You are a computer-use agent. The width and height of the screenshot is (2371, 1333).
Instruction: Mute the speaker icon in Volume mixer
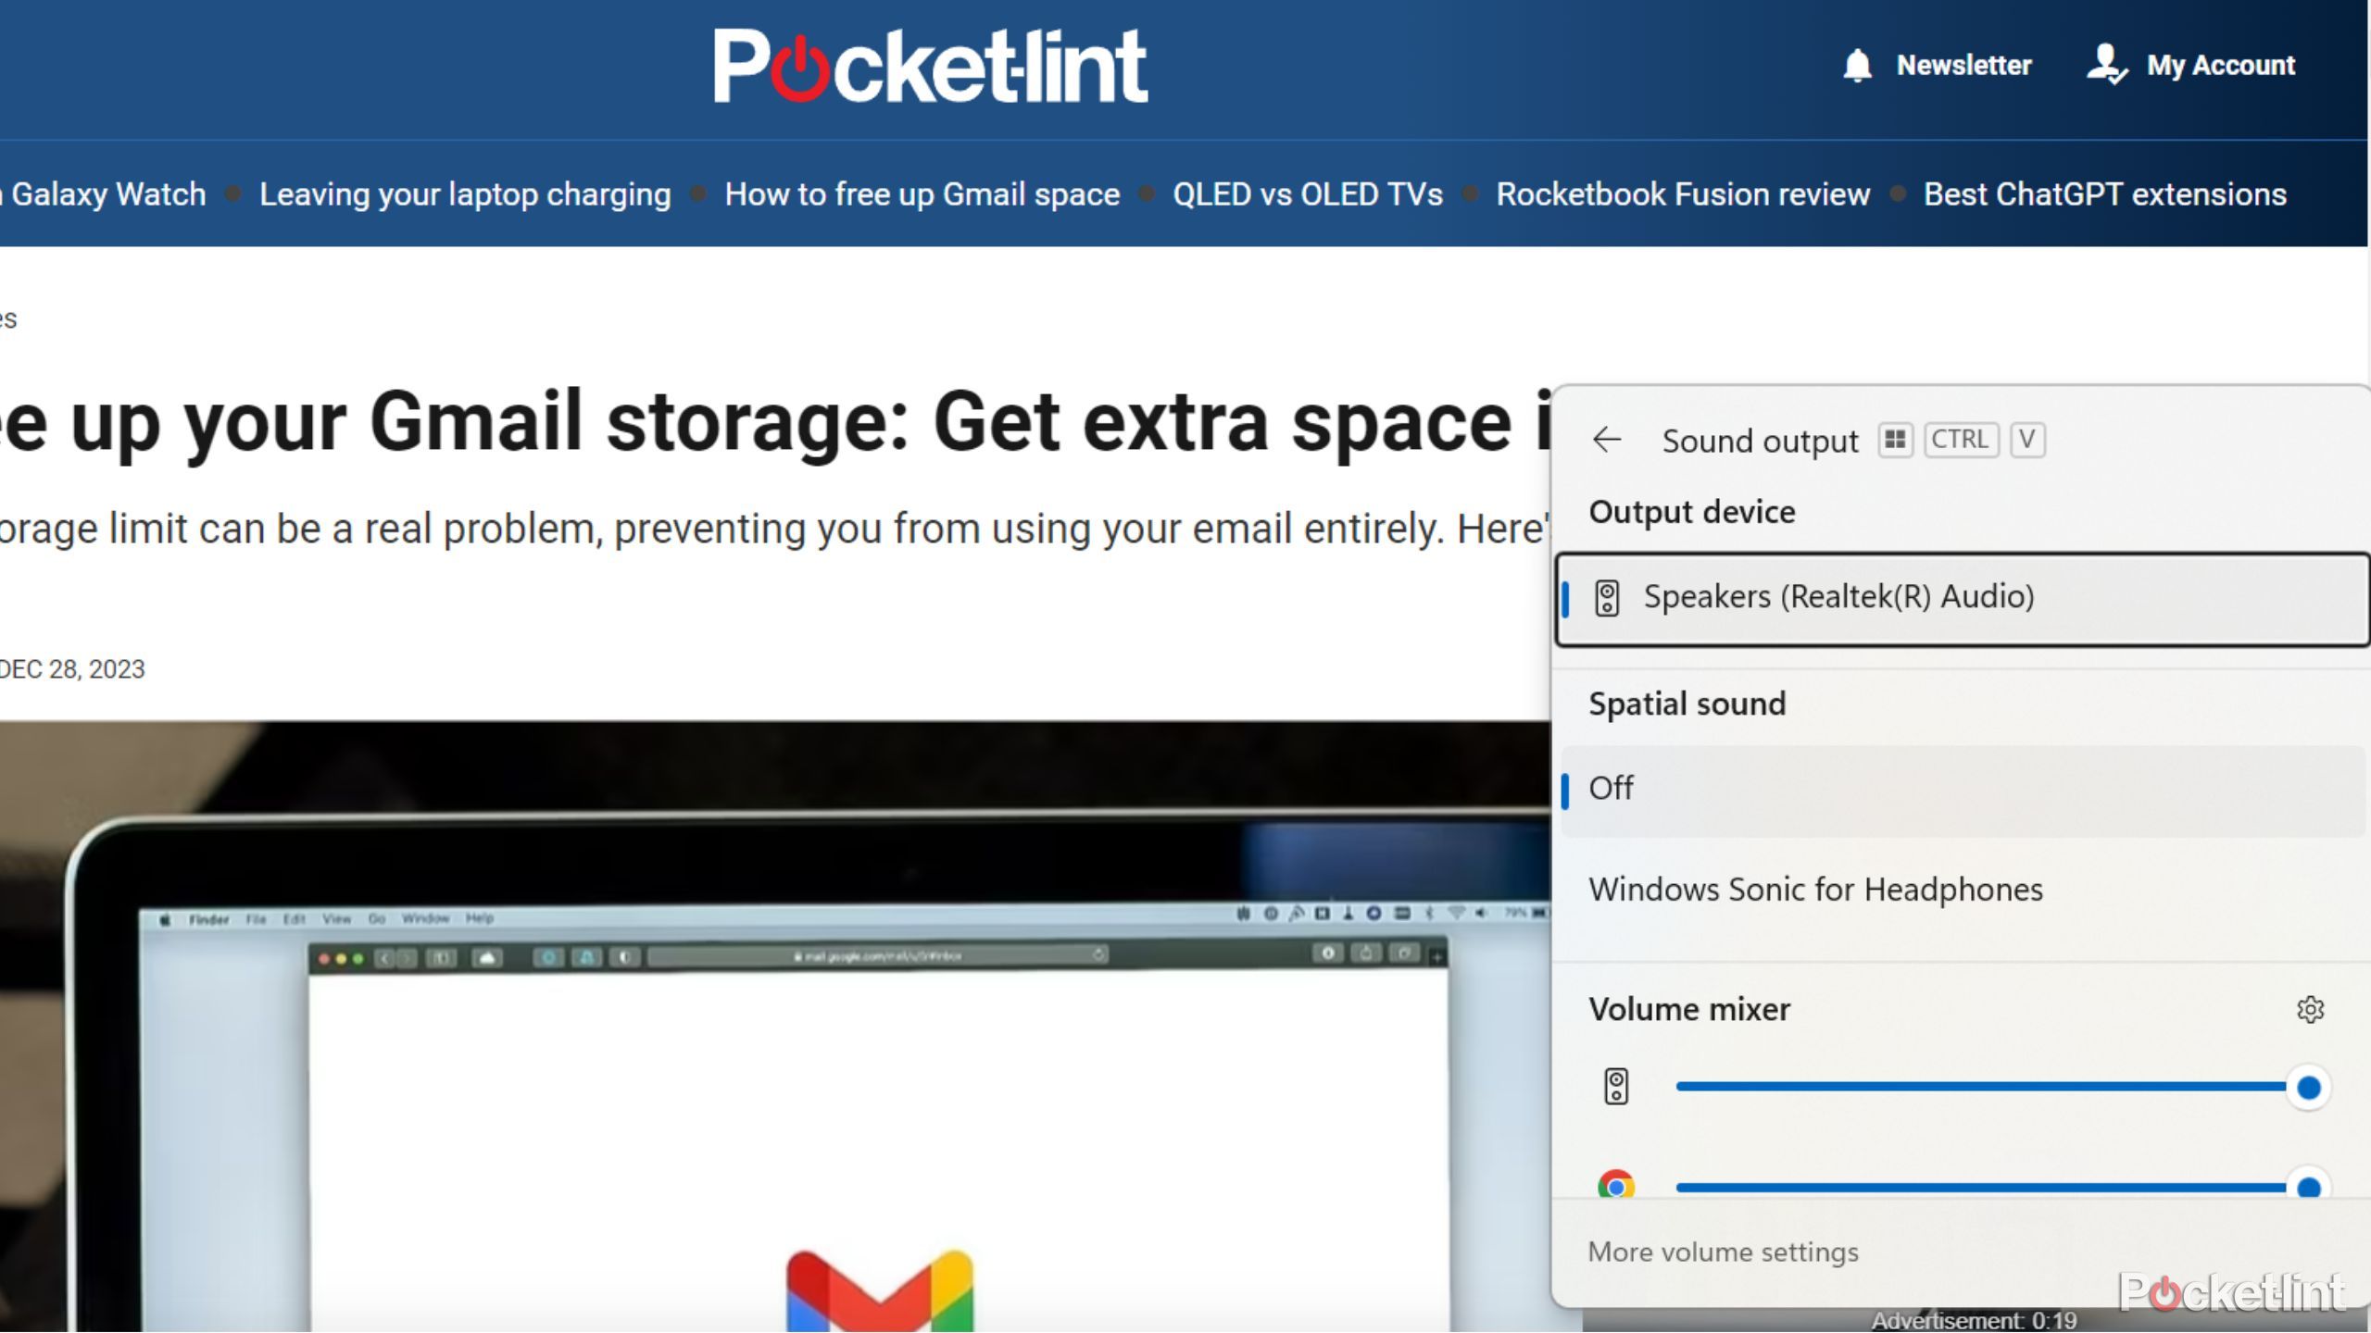point(1616,1087)
